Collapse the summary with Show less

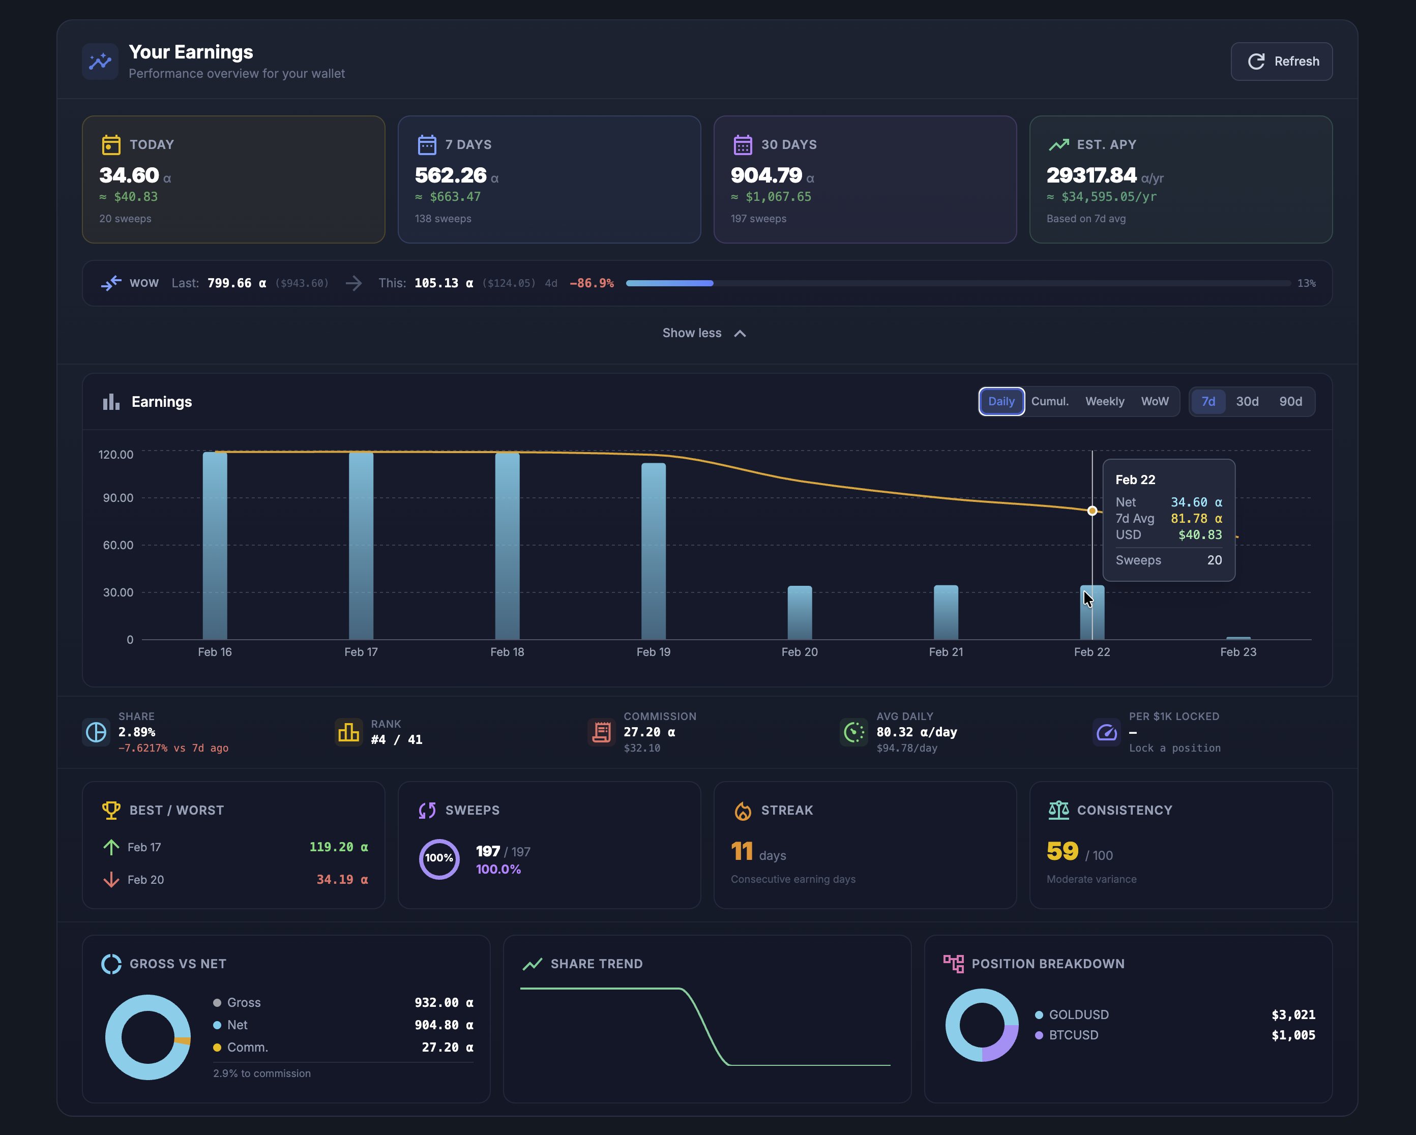705,333
